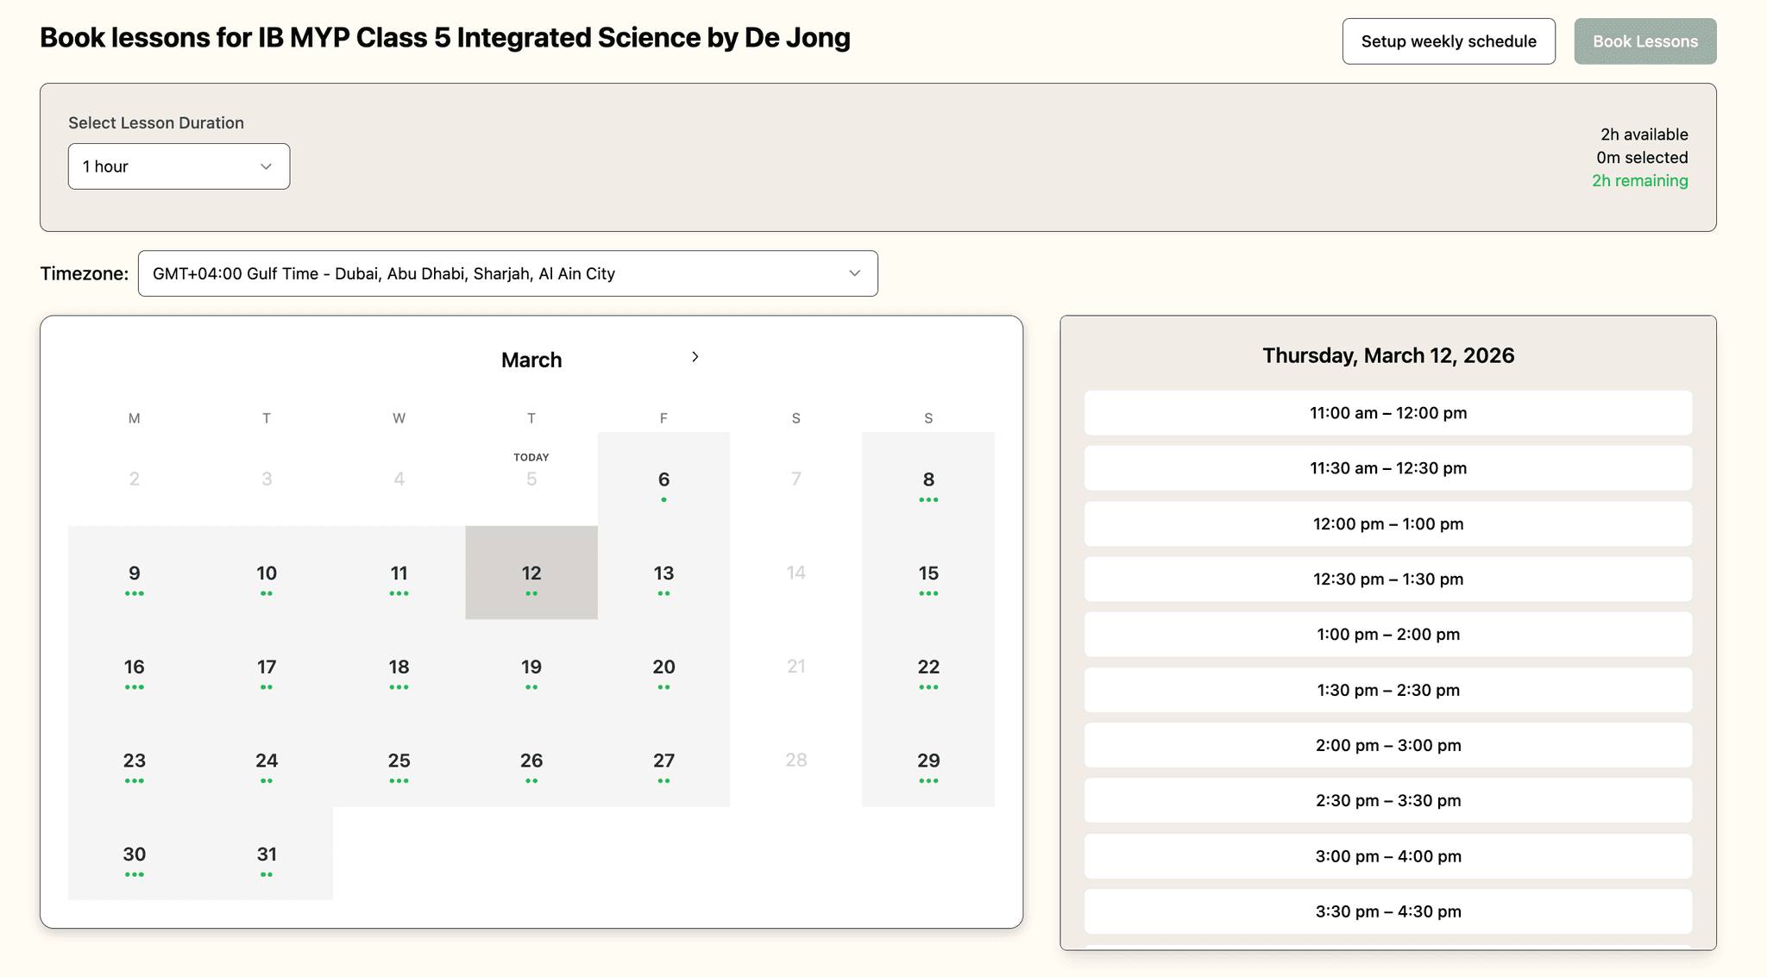Image resolution: width=1767 pixels, height=977 pixels.
Task: Book the 3:00 pm – 4:00 pm slot
Action: 1387,855
